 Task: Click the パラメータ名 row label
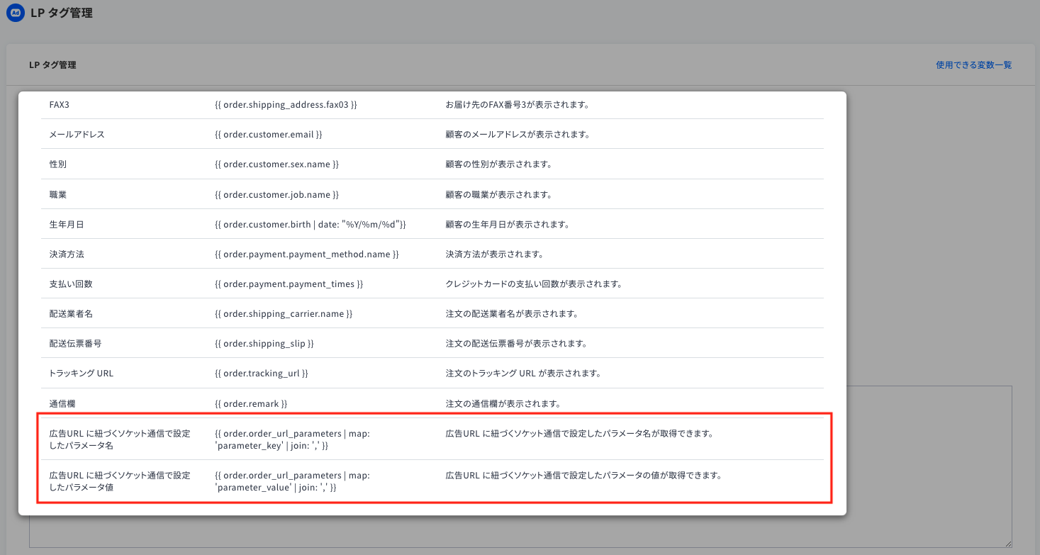(120, 439)
